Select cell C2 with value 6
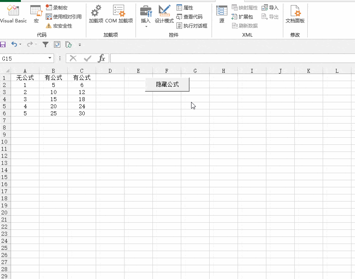355x279 pixels. click(82, 85)
